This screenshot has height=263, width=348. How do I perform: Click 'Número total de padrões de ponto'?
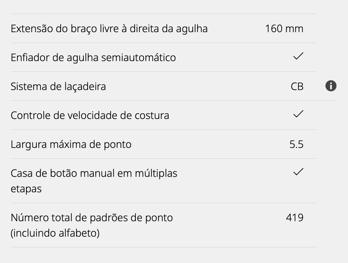(92, 218)
